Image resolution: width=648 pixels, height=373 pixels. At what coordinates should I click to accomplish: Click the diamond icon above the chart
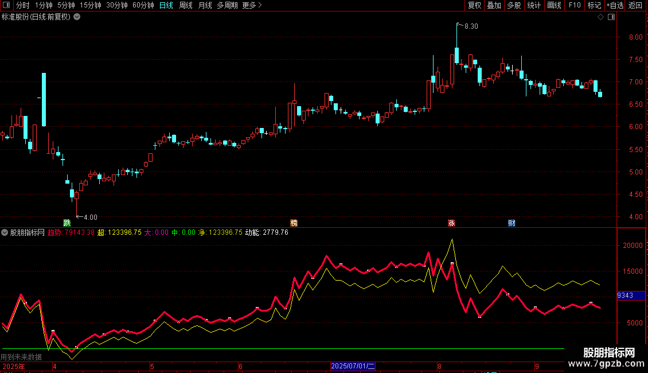pos(601,17)
